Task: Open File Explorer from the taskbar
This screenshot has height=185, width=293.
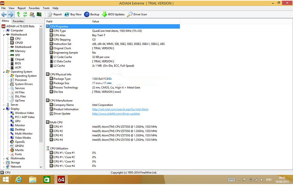Action: [x=33, y=180]
